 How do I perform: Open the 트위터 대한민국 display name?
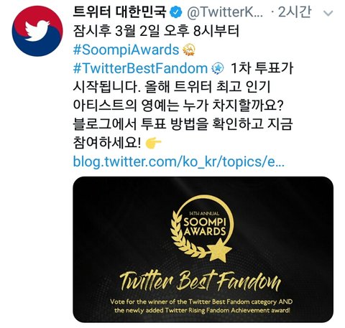(119, 12)
